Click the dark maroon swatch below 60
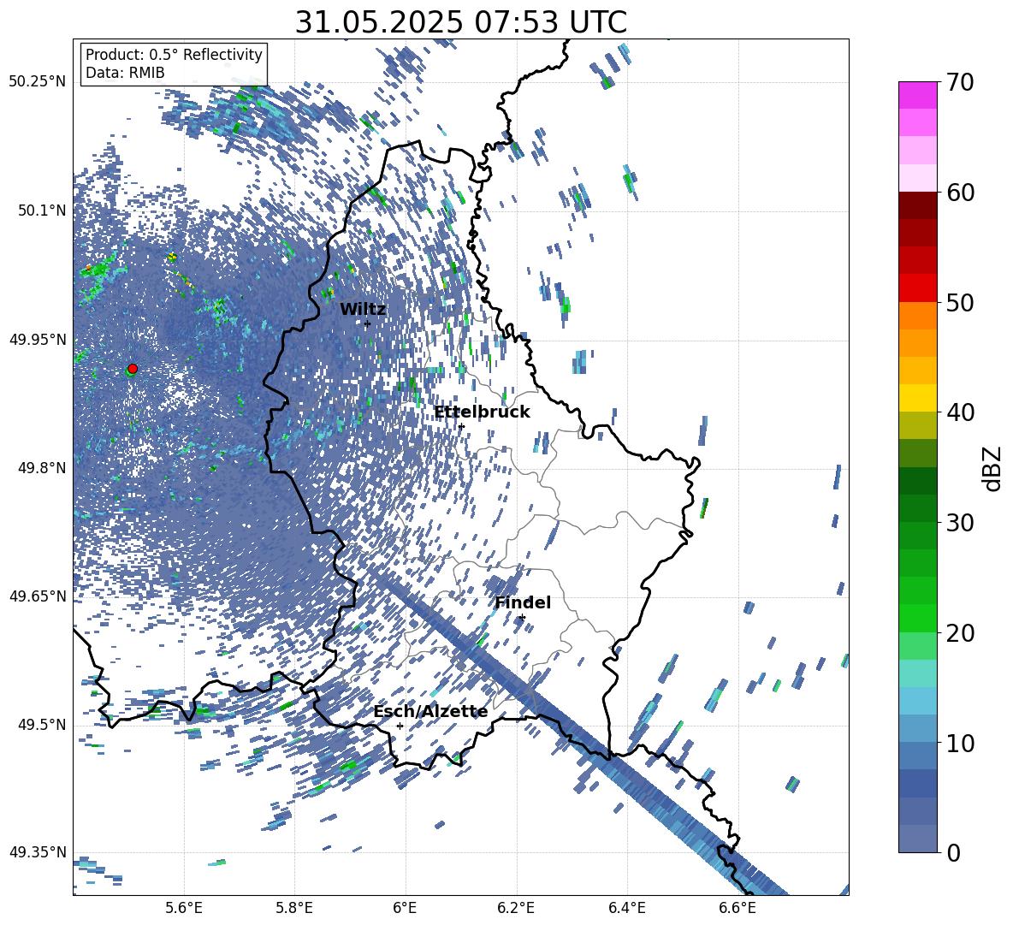1013x925 pixels. tap(917, 205)
